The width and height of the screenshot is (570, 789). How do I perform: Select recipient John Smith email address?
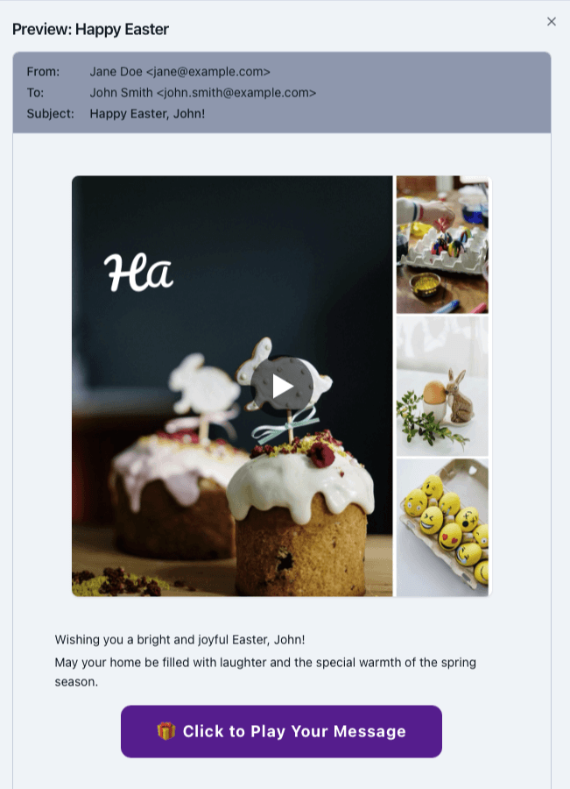click(x=202, y=93)
